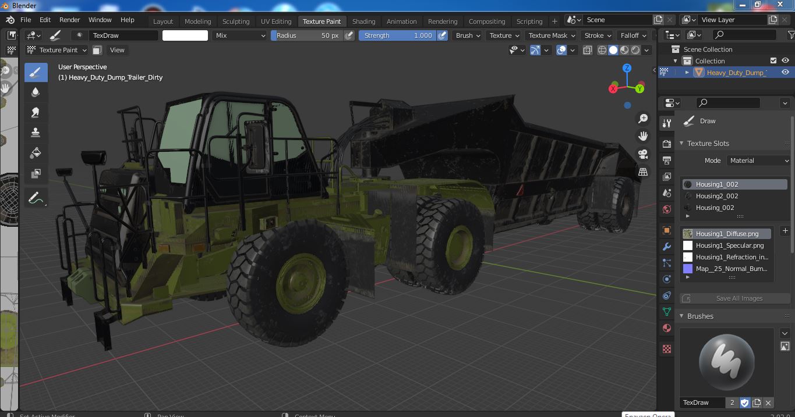Select the Draw brush tool
The height and width of the screenshot is (417, 795).
pos(36,73)
